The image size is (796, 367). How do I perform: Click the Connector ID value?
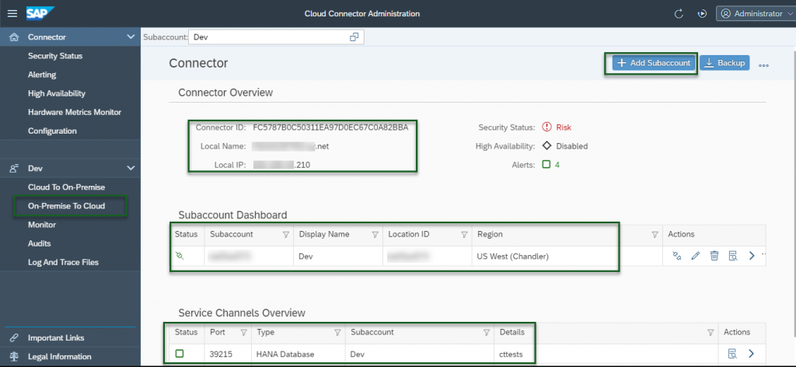[x=330, y=128]
